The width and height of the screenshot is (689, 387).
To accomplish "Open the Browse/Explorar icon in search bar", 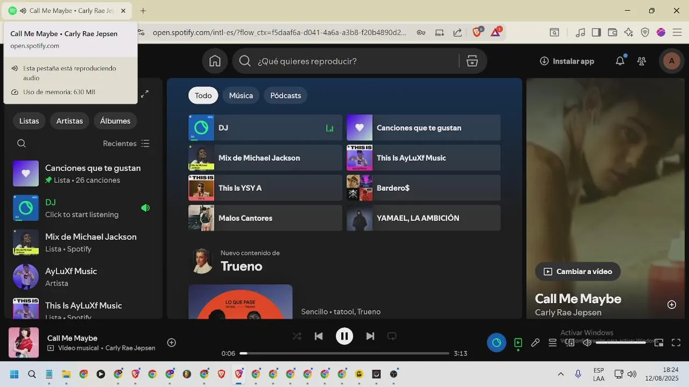I will tap(472, 61).
